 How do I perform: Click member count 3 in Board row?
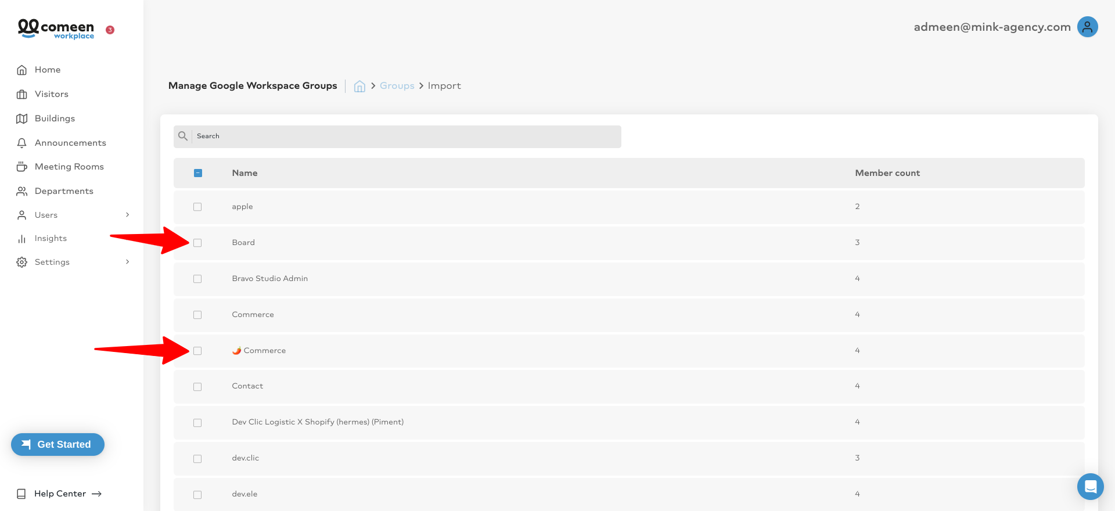click(857, 243)
